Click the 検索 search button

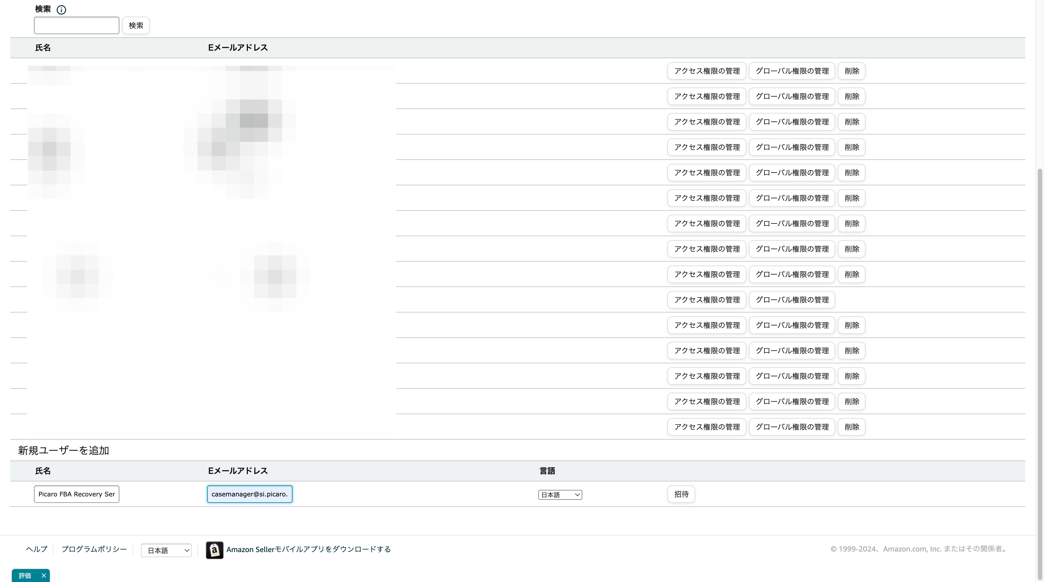click(x=136, y=25)
